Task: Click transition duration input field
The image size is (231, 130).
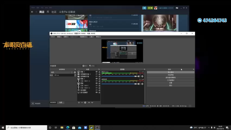Action: click(x=64, y=75)
